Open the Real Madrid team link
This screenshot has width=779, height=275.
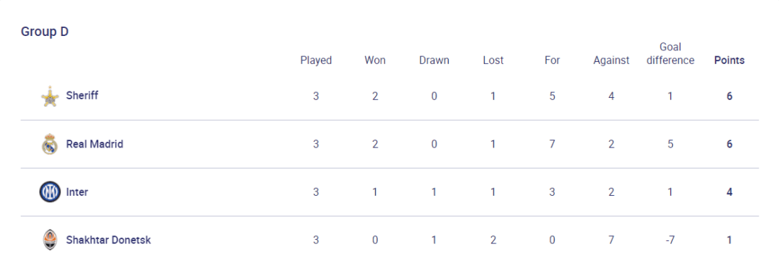94,144
